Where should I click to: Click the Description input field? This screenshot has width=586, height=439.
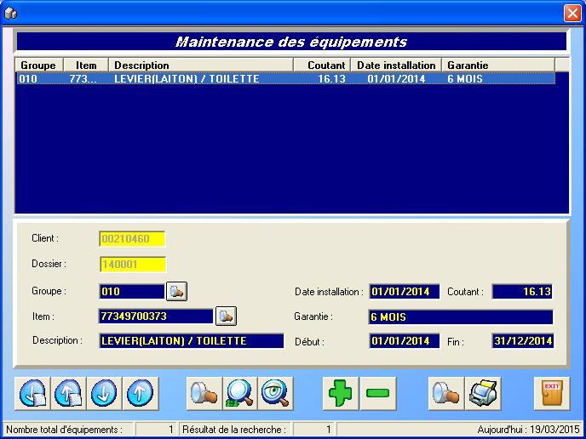pos(191,341)
